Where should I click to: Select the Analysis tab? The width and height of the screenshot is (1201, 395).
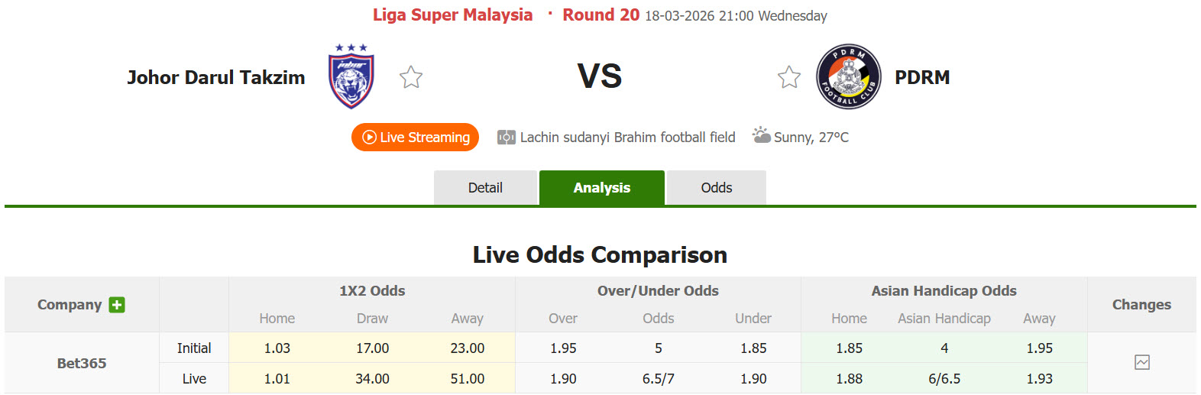(x=602, y=188)
